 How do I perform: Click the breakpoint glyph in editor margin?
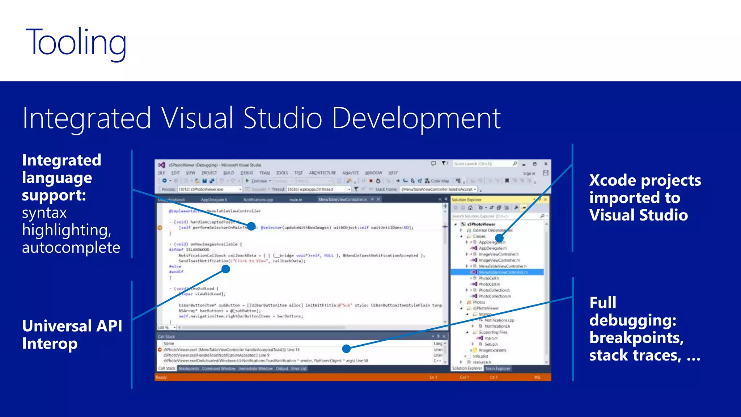[x=160, y=228]
